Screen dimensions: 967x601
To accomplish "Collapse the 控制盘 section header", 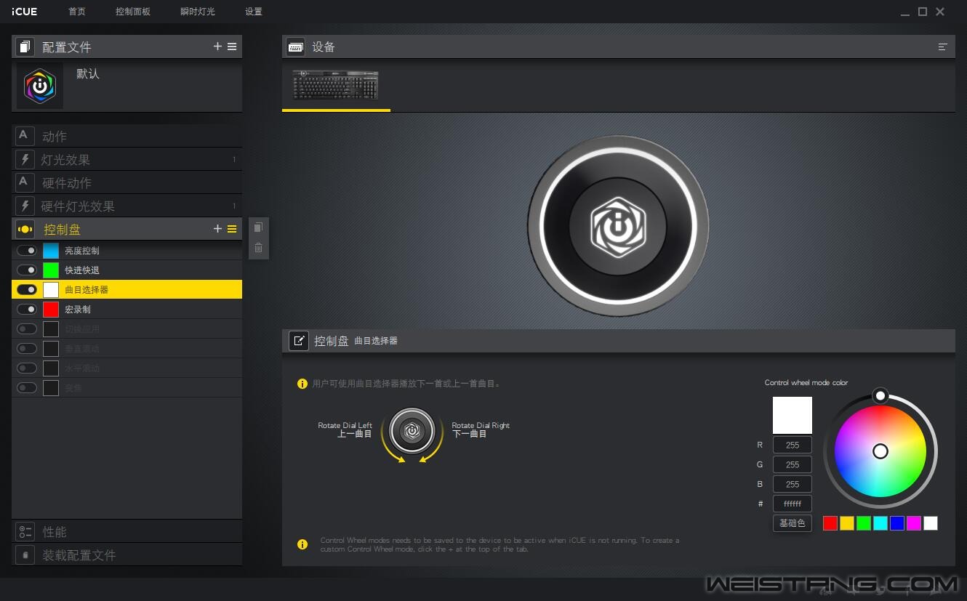I will tap(127, 229).
